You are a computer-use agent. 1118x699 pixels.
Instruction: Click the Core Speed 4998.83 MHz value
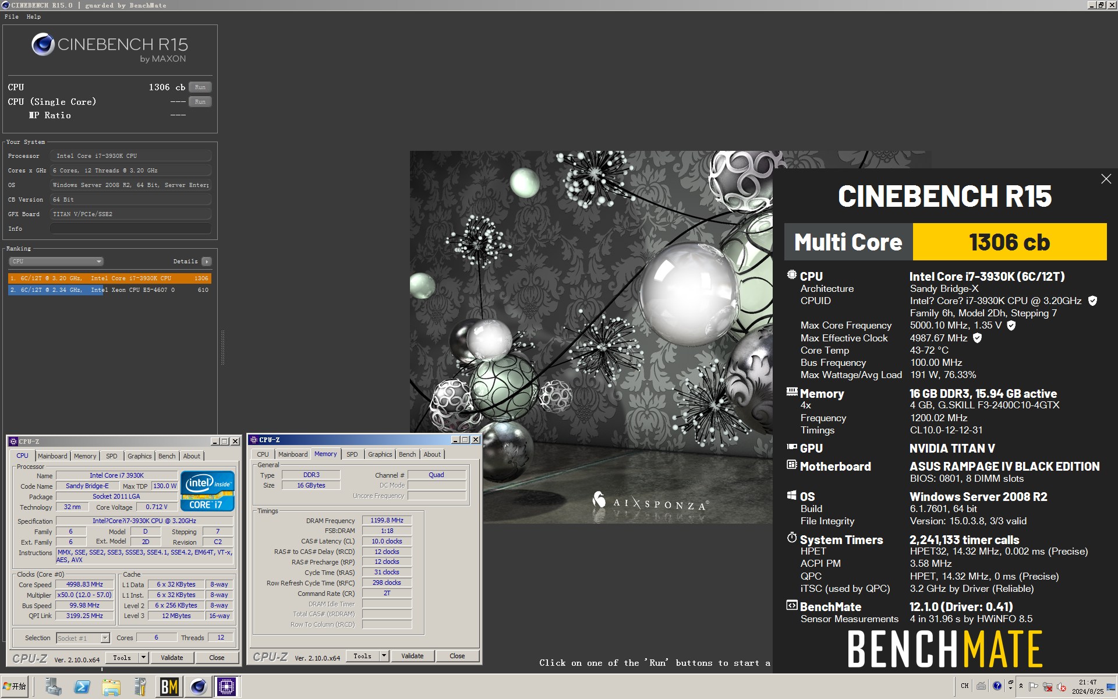pyautogui.click(x=84, y=584)
